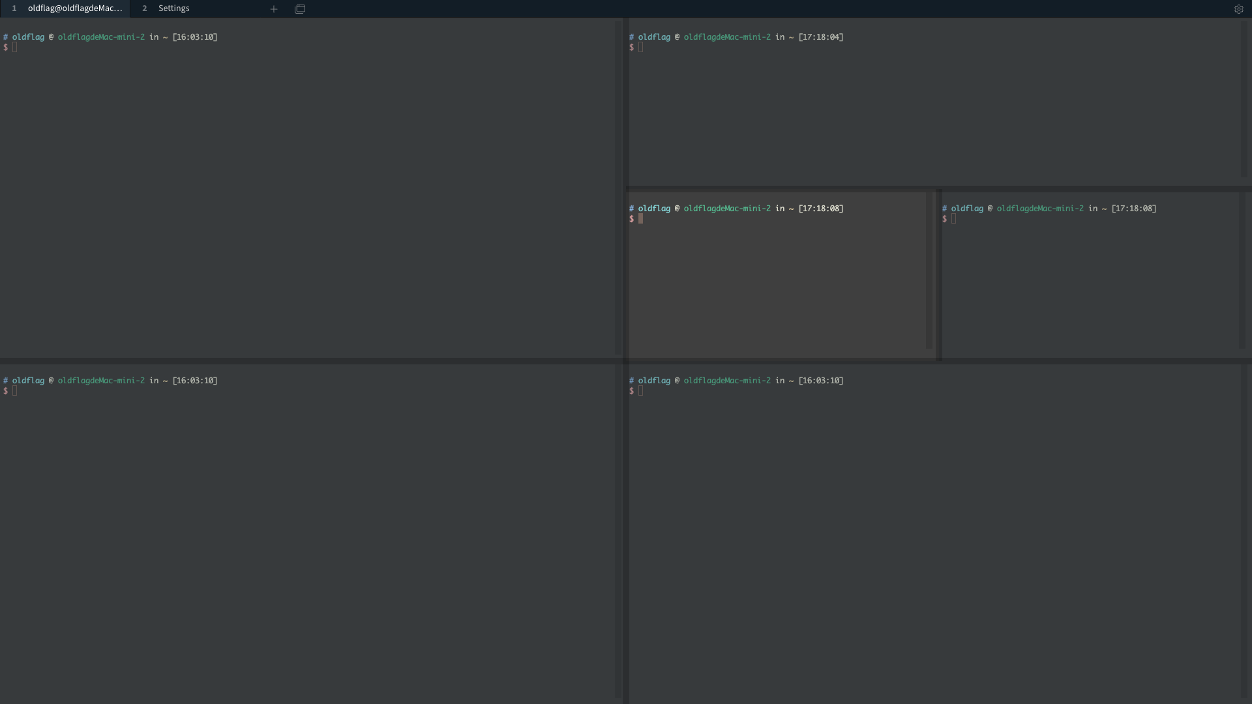Click the tab number 1 badge

tap(14, 8)
